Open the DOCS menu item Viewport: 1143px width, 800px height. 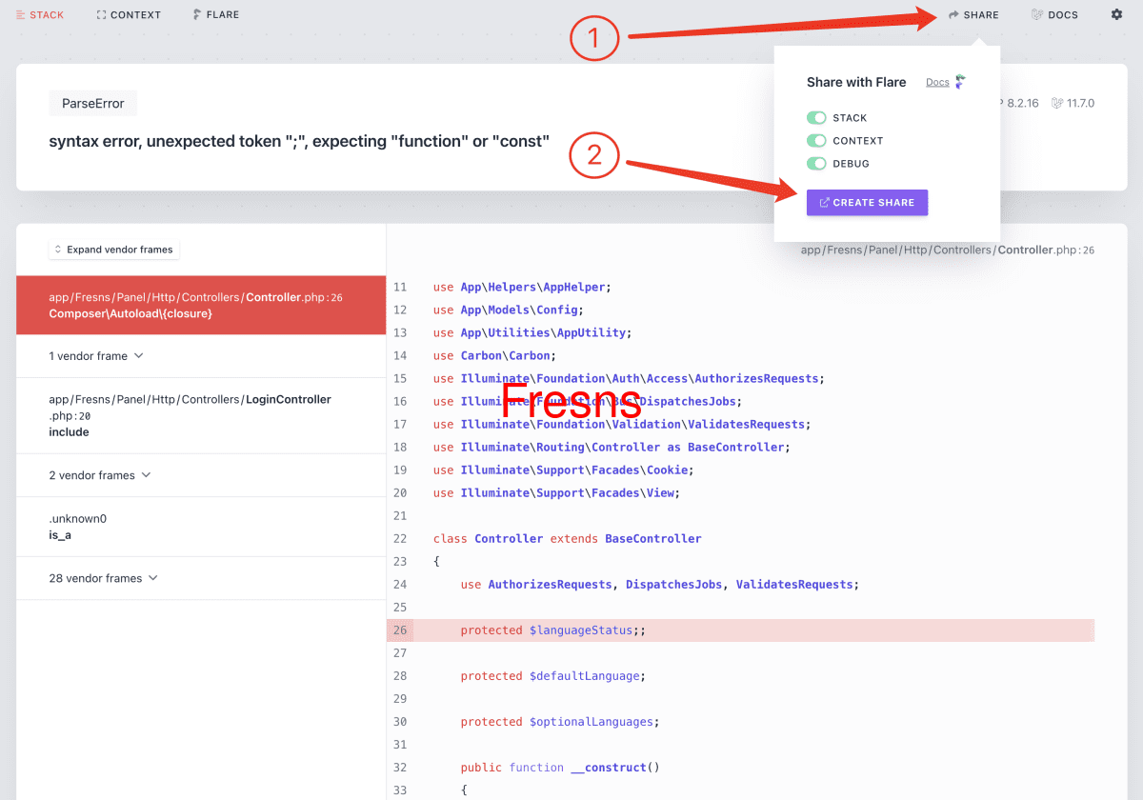(1054, 14)
